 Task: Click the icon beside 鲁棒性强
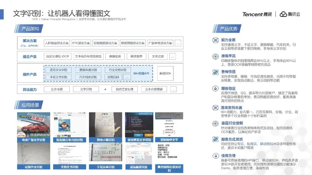215,72
